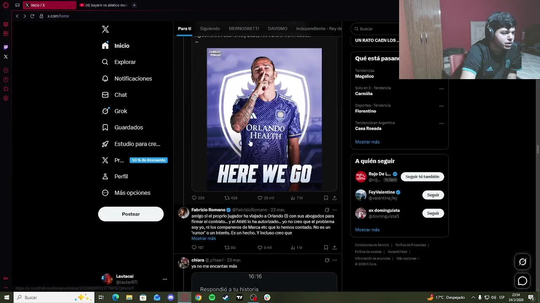Click the X search Buscar field
Viewport: 540px width, 303px height.
click(x=375, y=29)
